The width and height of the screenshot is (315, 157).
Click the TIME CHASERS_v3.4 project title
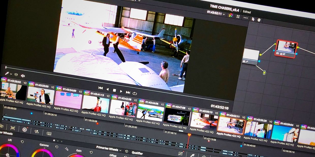coord(224,8)
